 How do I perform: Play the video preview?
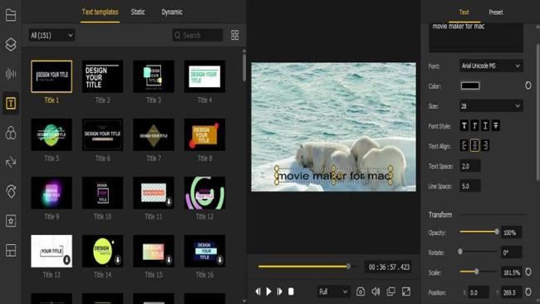[x=268, y=292]
